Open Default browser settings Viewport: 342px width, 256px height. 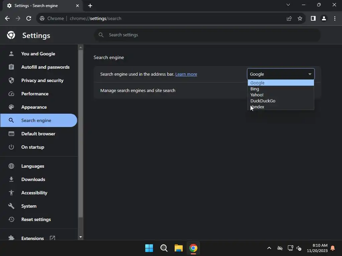pos(39,134)
